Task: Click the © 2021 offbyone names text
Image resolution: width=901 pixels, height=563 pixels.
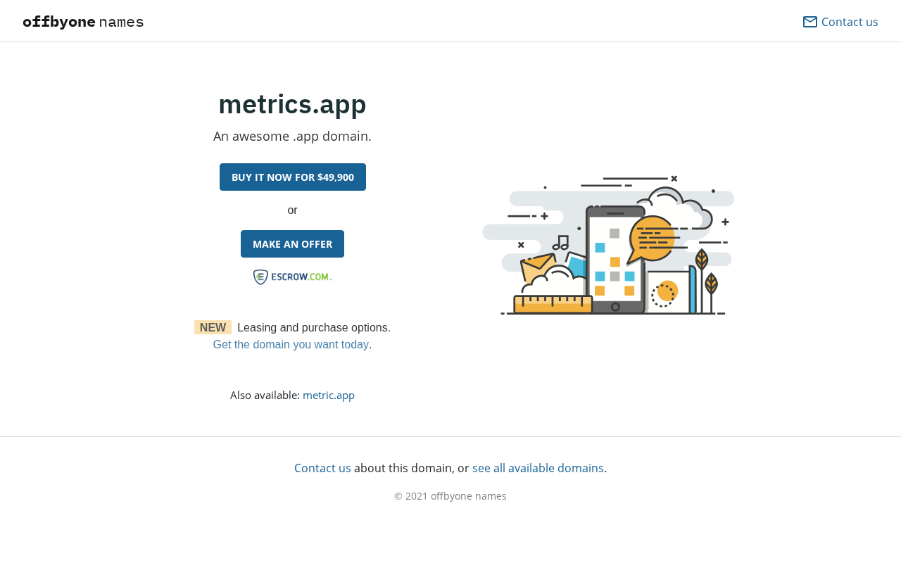Action: tap(450, 496)
